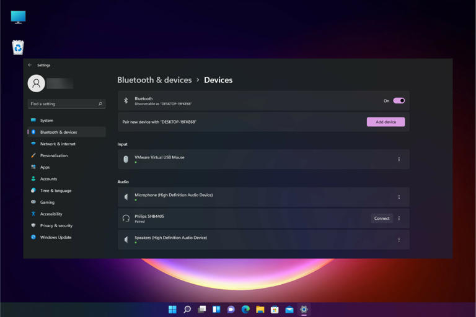
Task: Click the Personalization brush sidebar icon
Action: 33,155
